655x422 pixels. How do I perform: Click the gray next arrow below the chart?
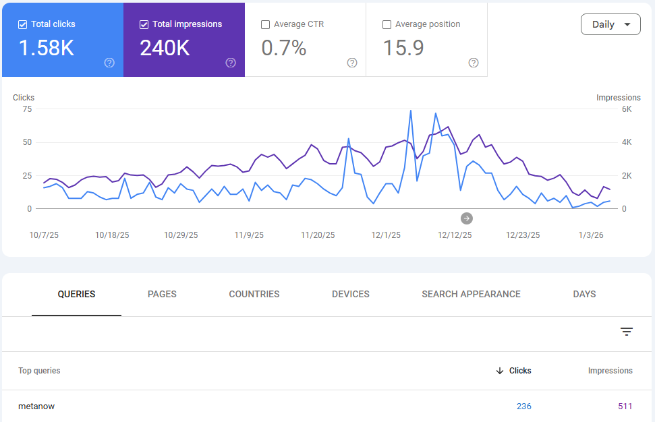pyautogui.click(x=466, y=218)
